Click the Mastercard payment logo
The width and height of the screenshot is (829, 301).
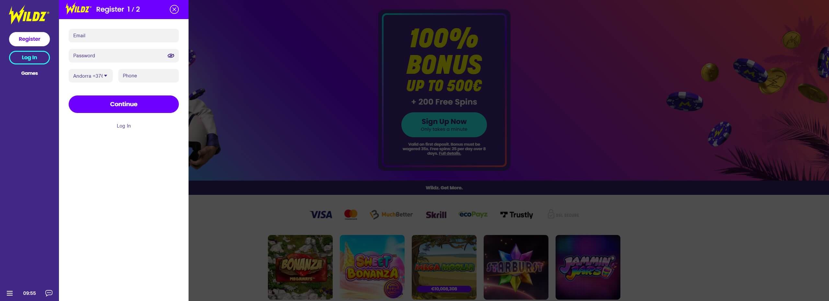[x=351, y=215]
